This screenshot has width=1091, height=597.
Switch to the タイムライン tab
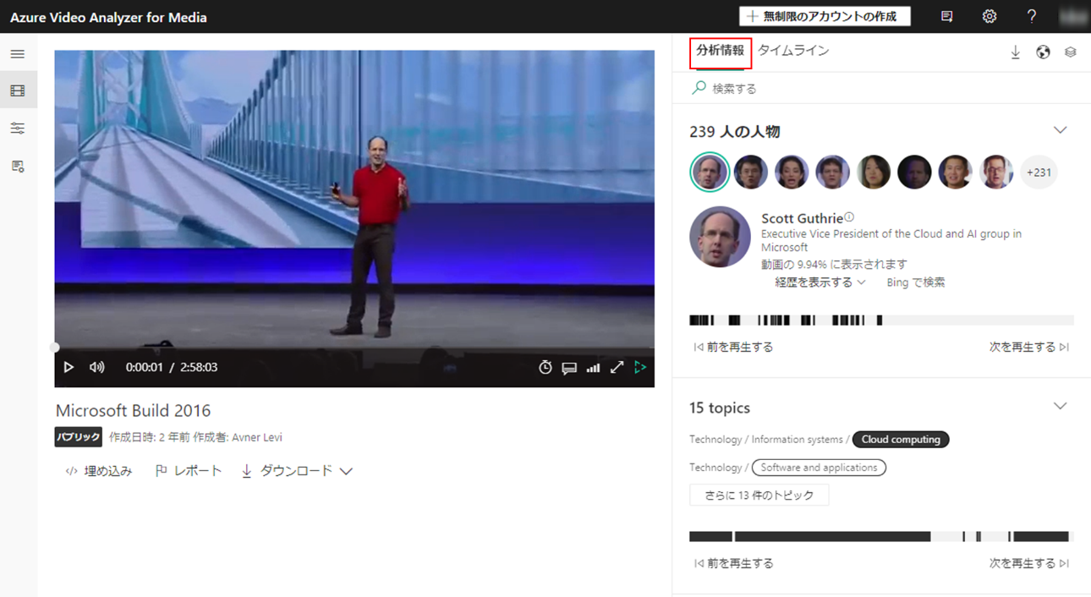793,51
